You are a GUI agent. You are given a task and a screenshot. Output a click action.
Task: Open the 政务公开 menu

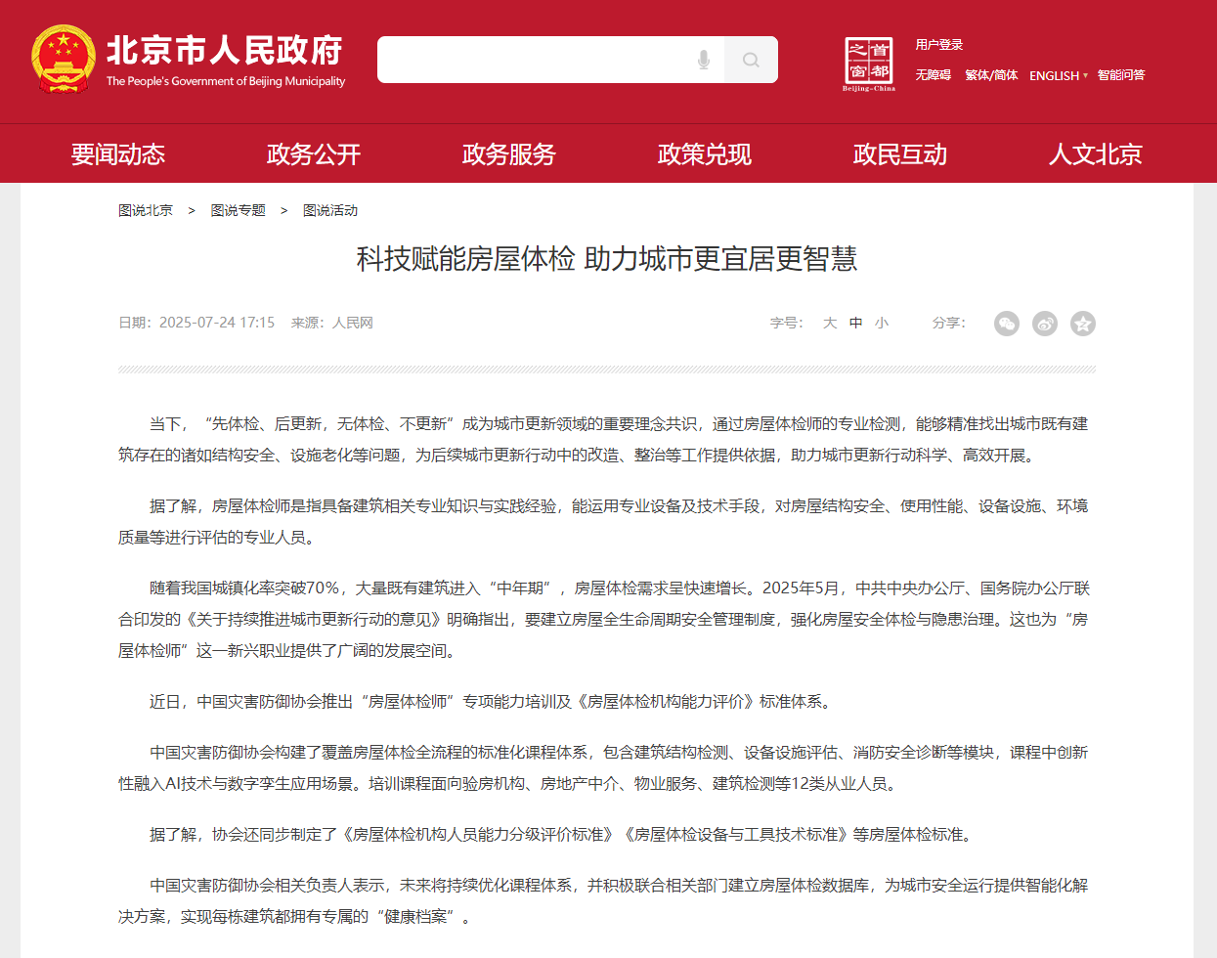(313, 153)
